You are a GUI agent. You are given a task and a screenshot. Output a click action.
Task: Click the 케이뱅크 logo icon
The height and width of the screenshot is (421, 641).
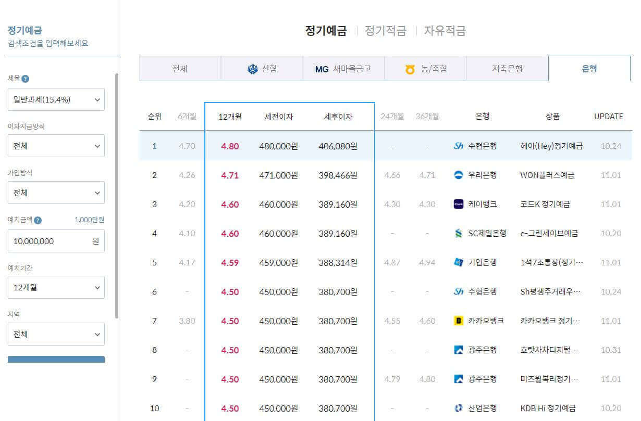[458, 204]
